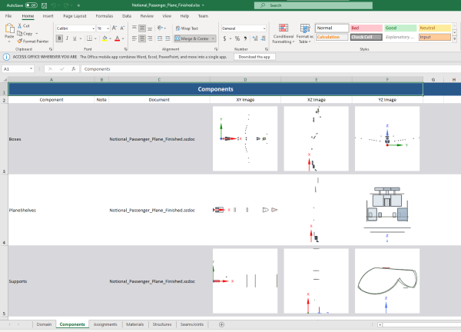Click the Comma Style icon
Screen dimensions: 461x332
click(245, 38)
